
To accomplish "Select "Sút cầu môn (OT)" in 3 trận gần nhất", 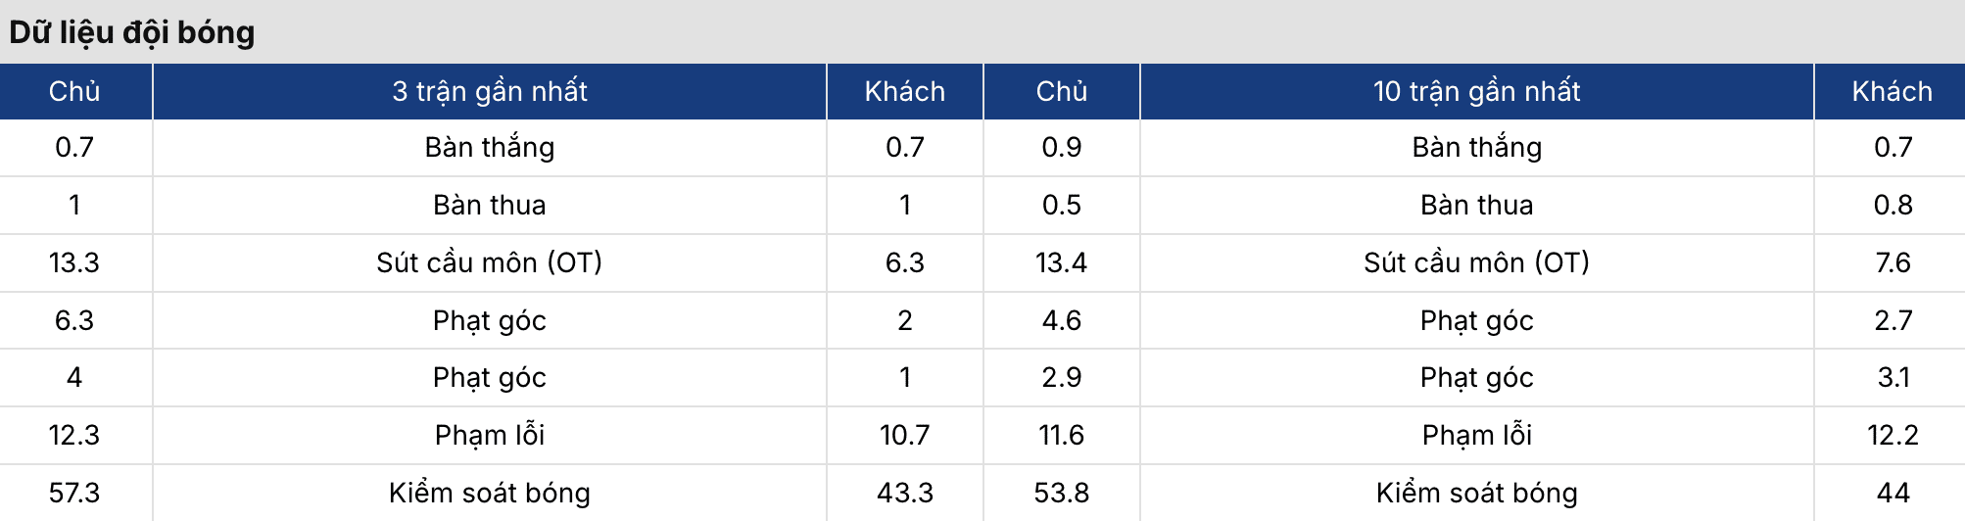I will [490, 262].
